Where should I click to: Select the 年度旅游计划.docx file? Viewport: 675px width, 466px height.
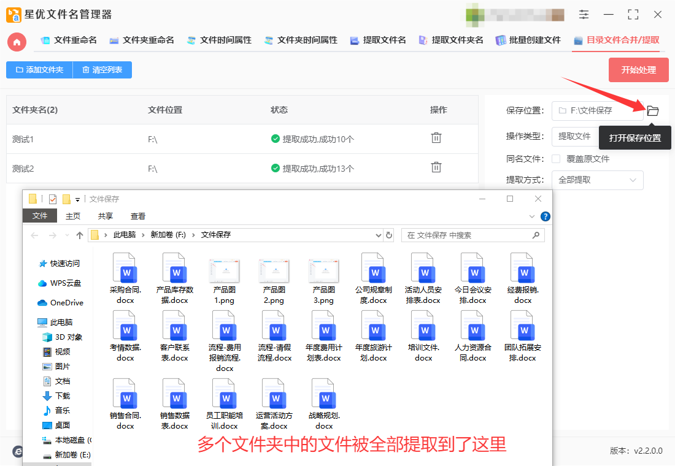coord(374,336)
